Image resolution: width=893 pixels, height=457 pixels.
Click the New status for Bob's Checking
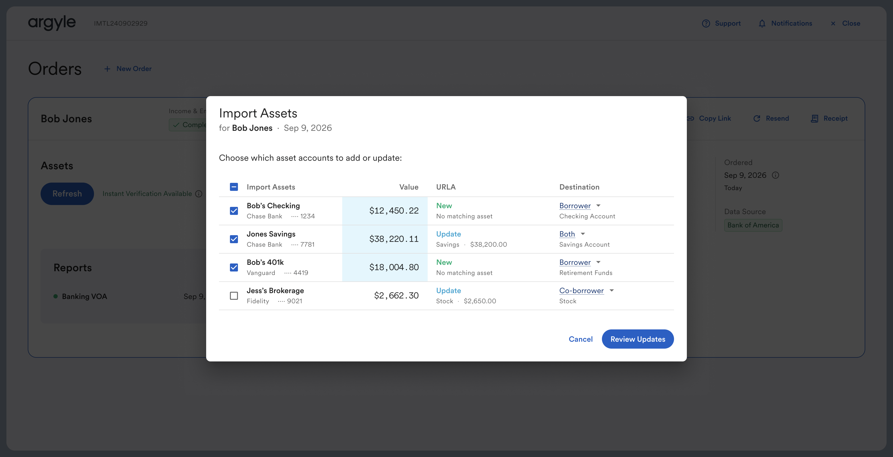444,206
